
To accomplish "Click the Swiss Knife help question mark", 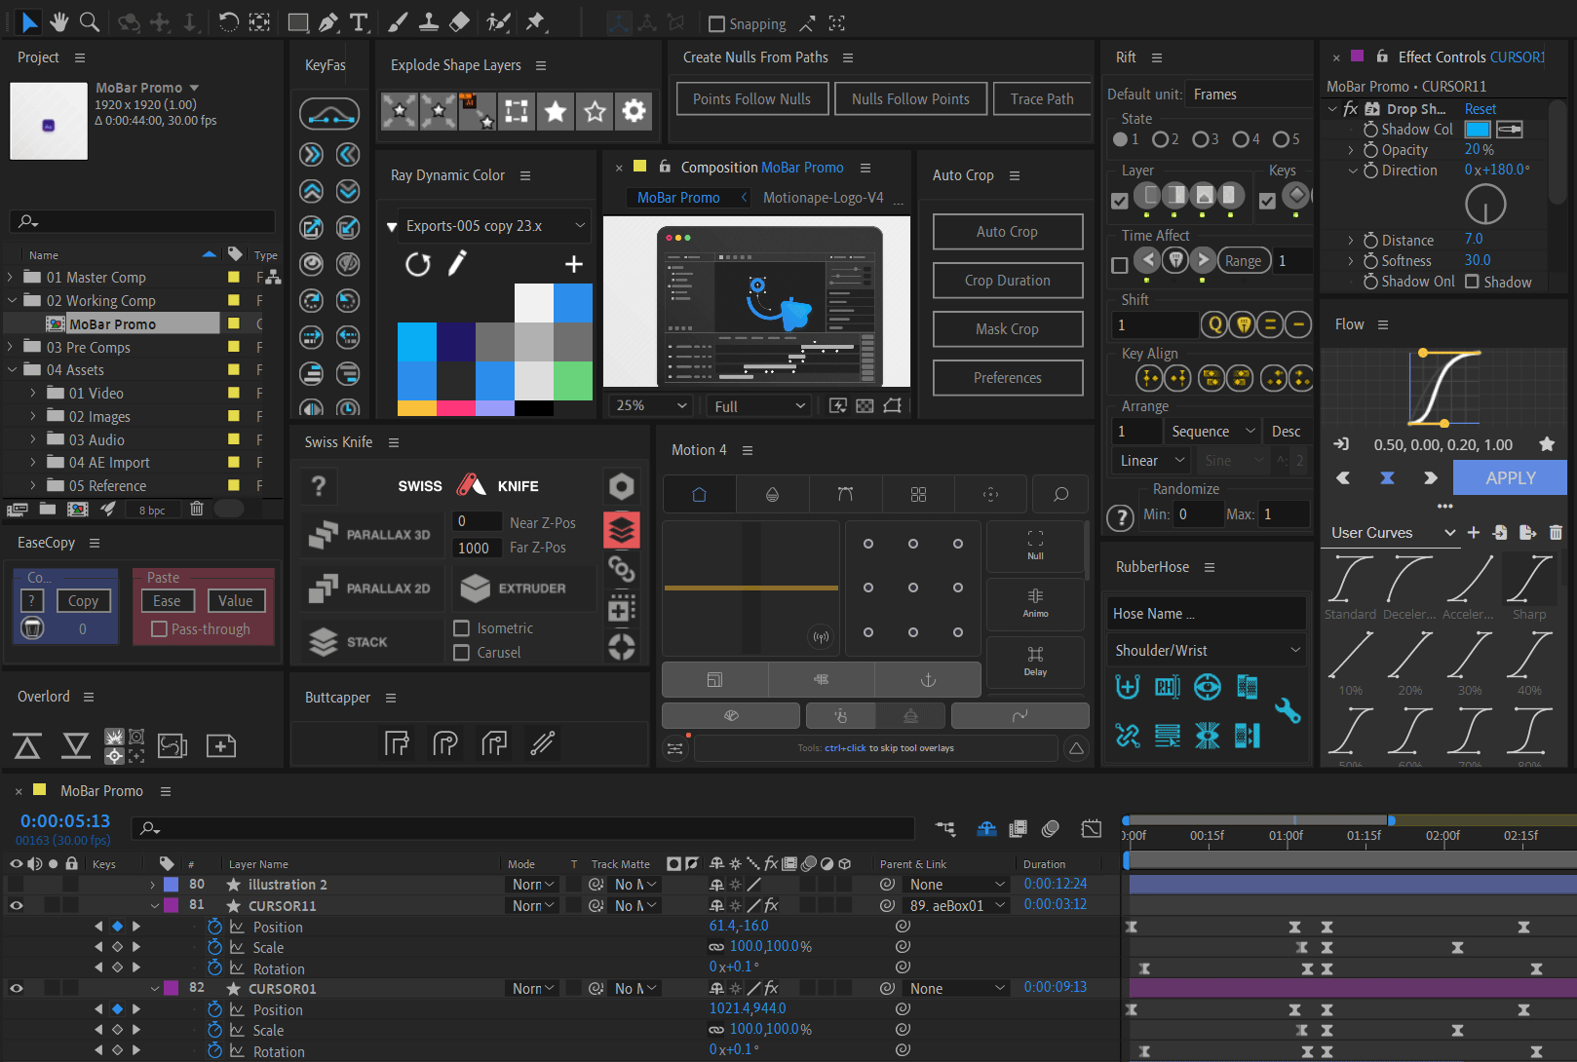I will click(x=319, y=485).
